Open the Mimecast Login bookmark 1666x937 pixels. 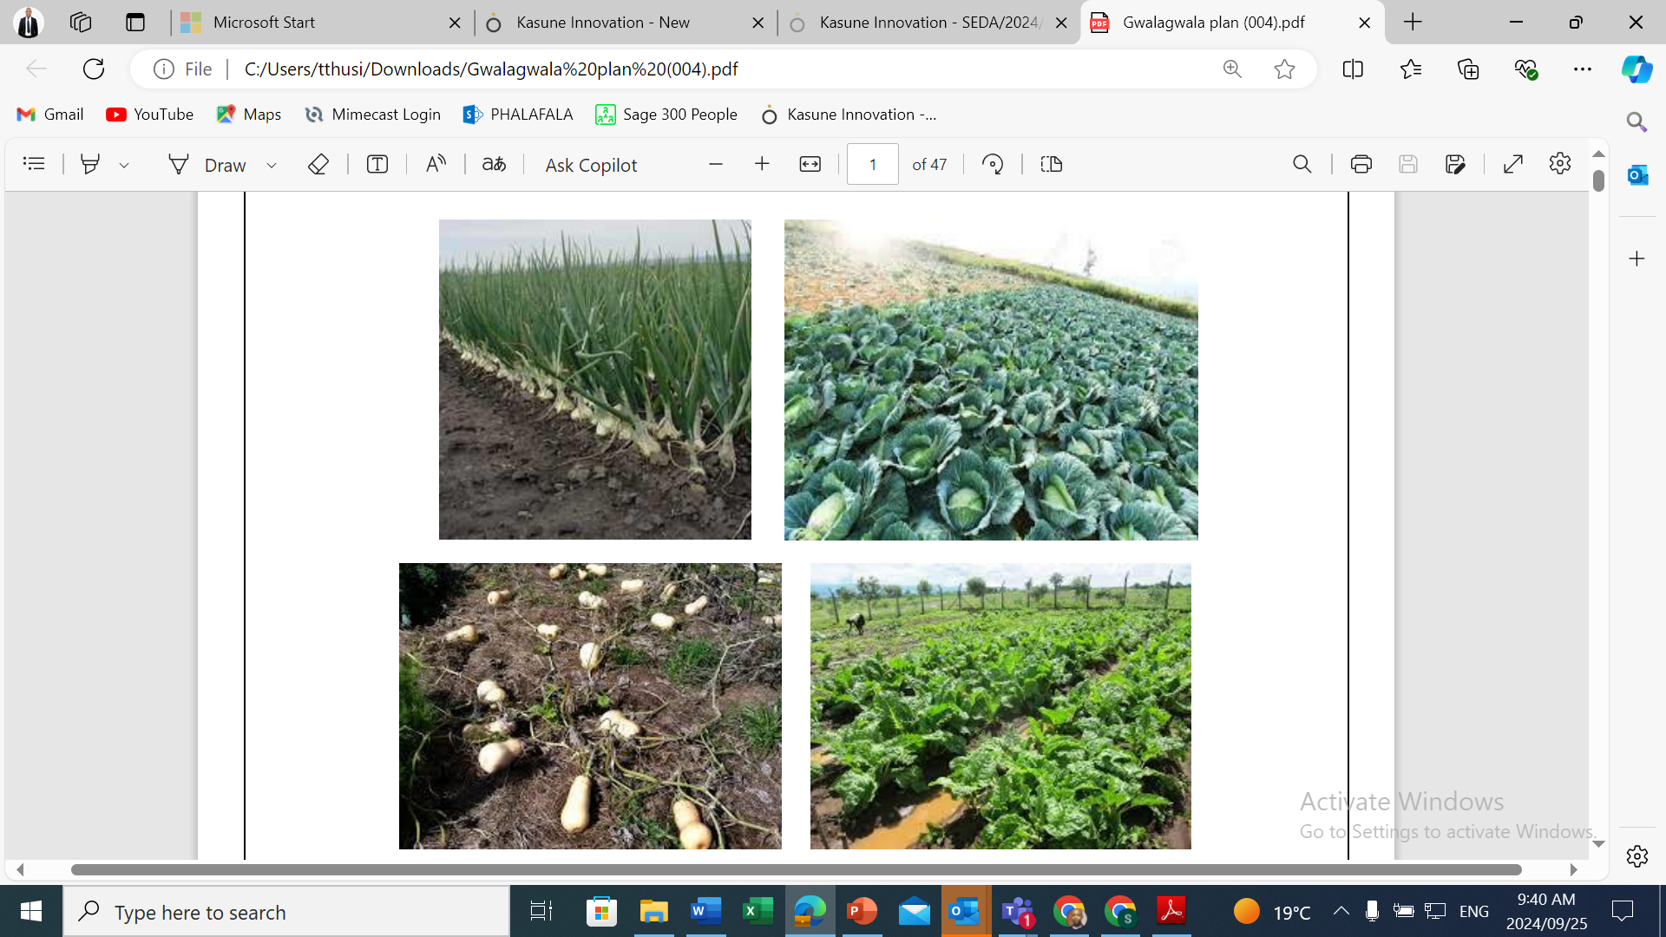373,115
